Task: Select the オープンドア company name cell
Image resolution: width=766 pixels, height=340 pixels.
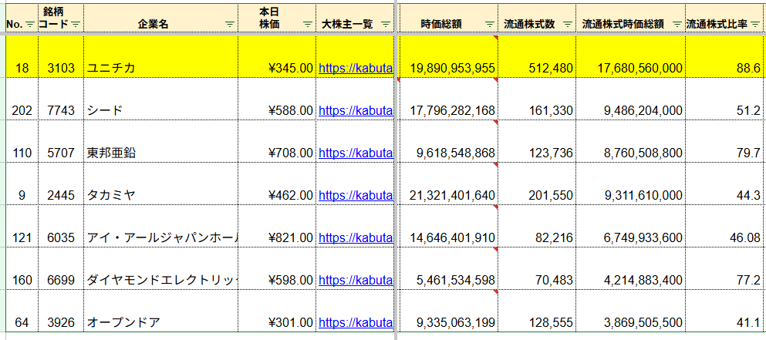Action: click(x=160, y=311)
